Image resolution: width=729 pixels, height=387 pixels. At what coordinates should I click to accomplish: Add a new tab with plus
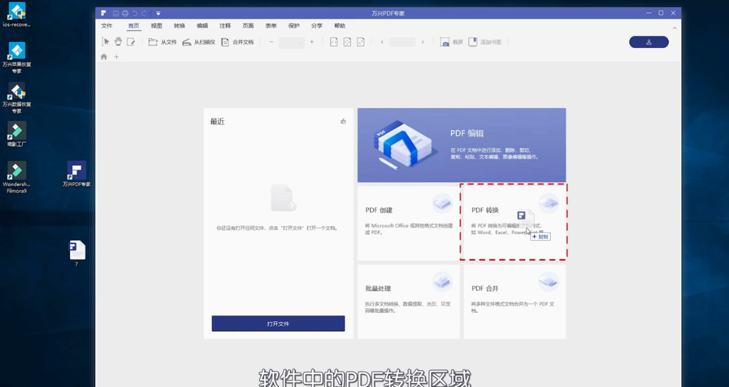(x=116, y=57)
